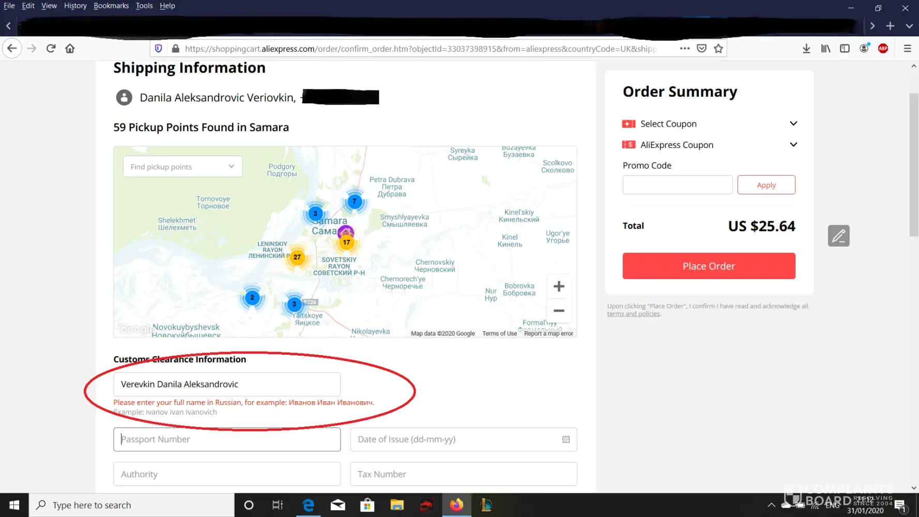The width and height of the screenshot is (919, 517).
Task: Apply the promo code
Action: pyautogui.click(x=766, y=185)
